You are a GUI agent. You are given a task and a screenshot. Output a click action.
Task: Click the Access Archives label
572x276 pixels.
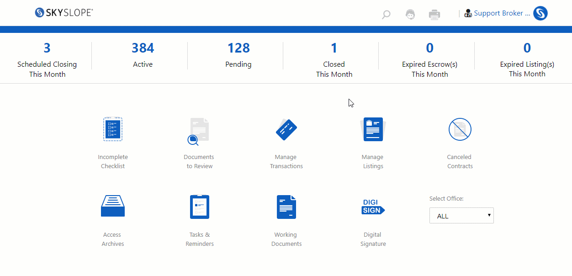click(113, 239)
